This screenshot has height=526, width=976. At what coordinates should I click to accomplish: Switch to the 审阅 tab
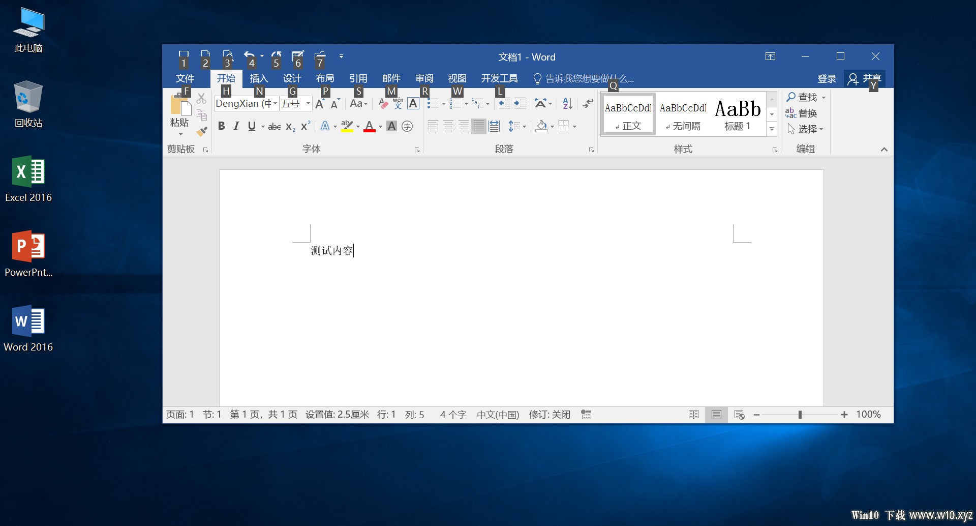tap(424, 78)
